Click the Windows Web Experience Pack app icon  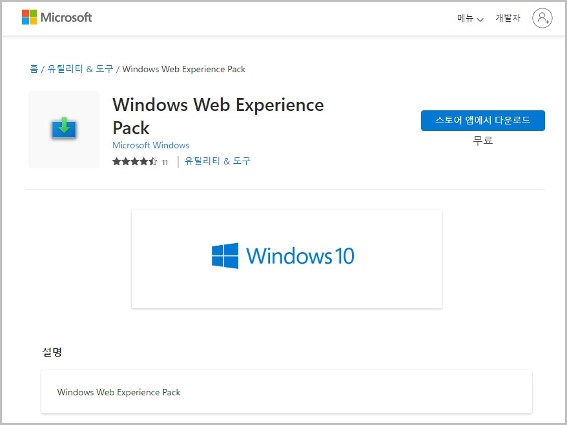coord(64,129)
